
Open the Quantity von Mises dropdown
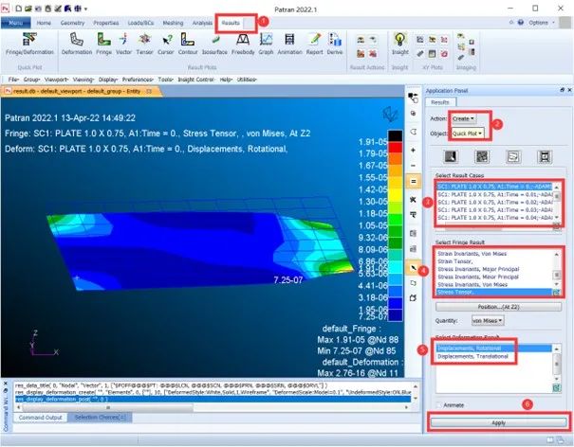(x=488, y=320)
